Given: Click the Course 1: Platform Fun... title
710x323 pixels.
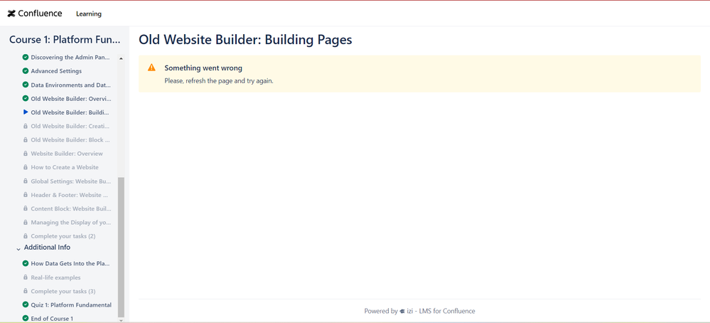Looking at the screenshot, I should click(x=65, y=39).
